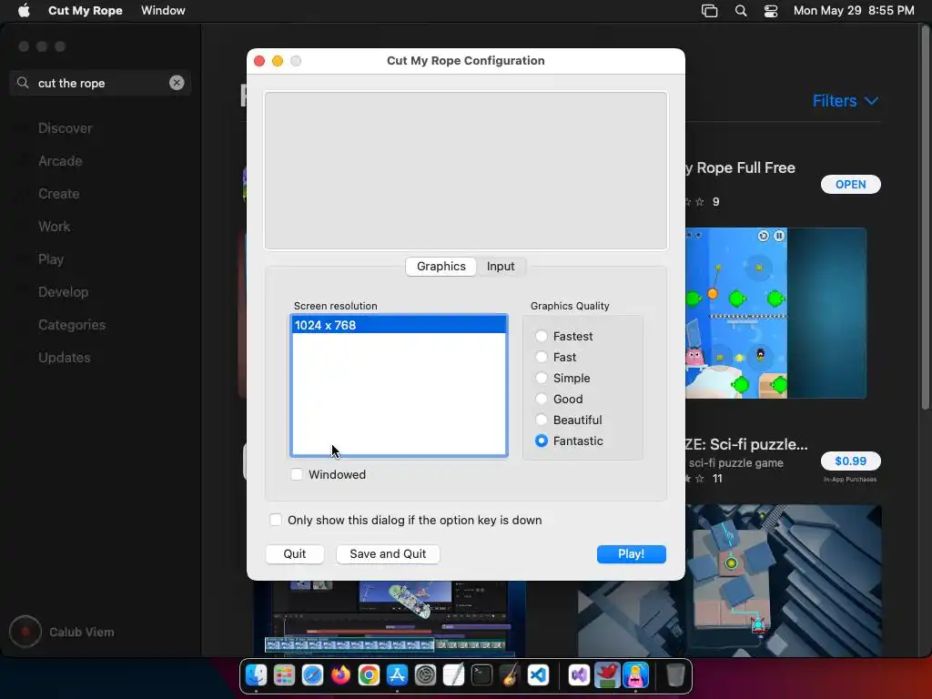The image size is (932, 699).
Task: Click OPEN for Rope Full Free app
Action: (851, 184)
